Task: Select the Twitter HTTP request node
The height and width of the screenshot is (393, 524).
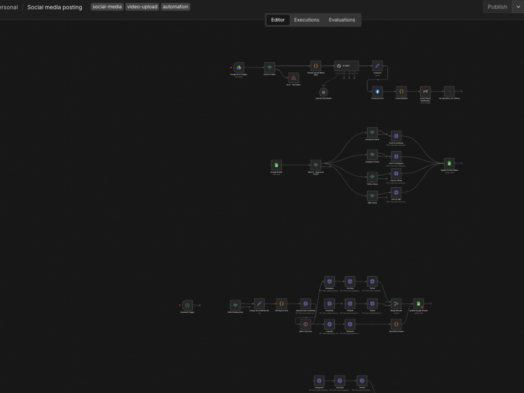Action: coord(372,304)
